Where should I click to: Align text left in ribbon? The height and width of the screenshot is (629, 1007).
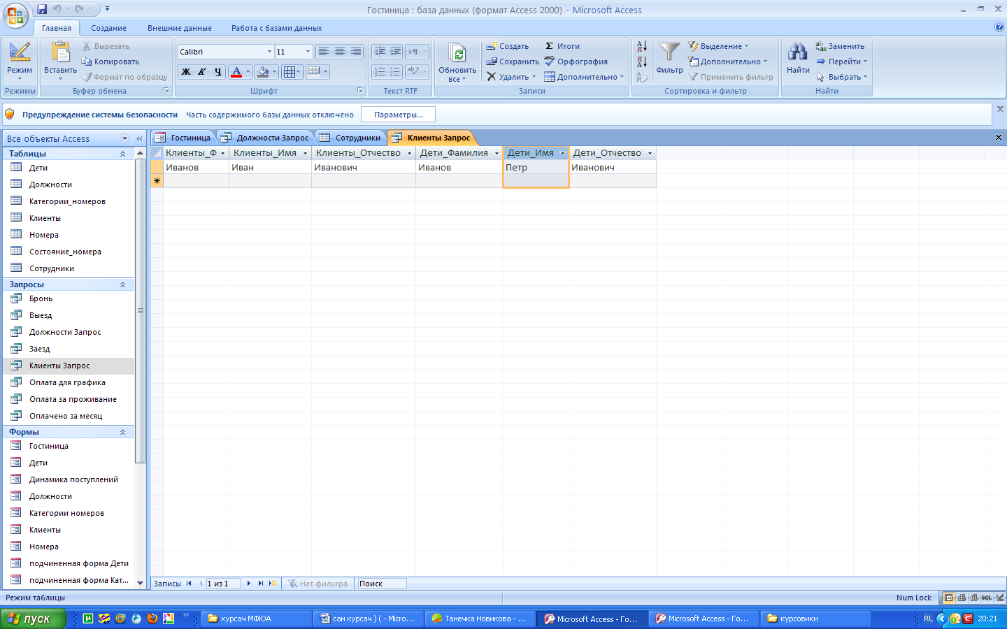tap(323, 52)
